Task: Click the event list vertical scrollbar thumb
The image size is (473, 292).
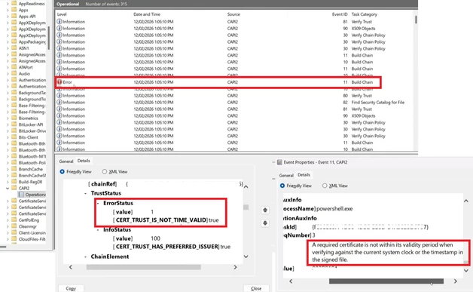Action: tap(416, 20)
